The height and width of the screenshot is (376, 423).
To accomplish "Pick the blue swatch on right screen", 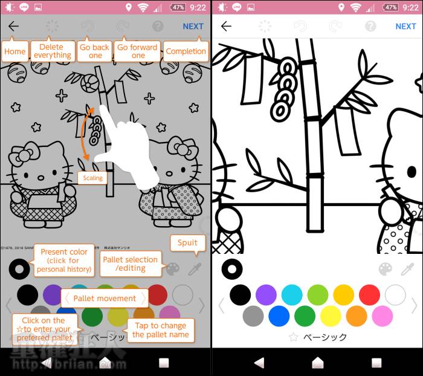I will point(279,316).
